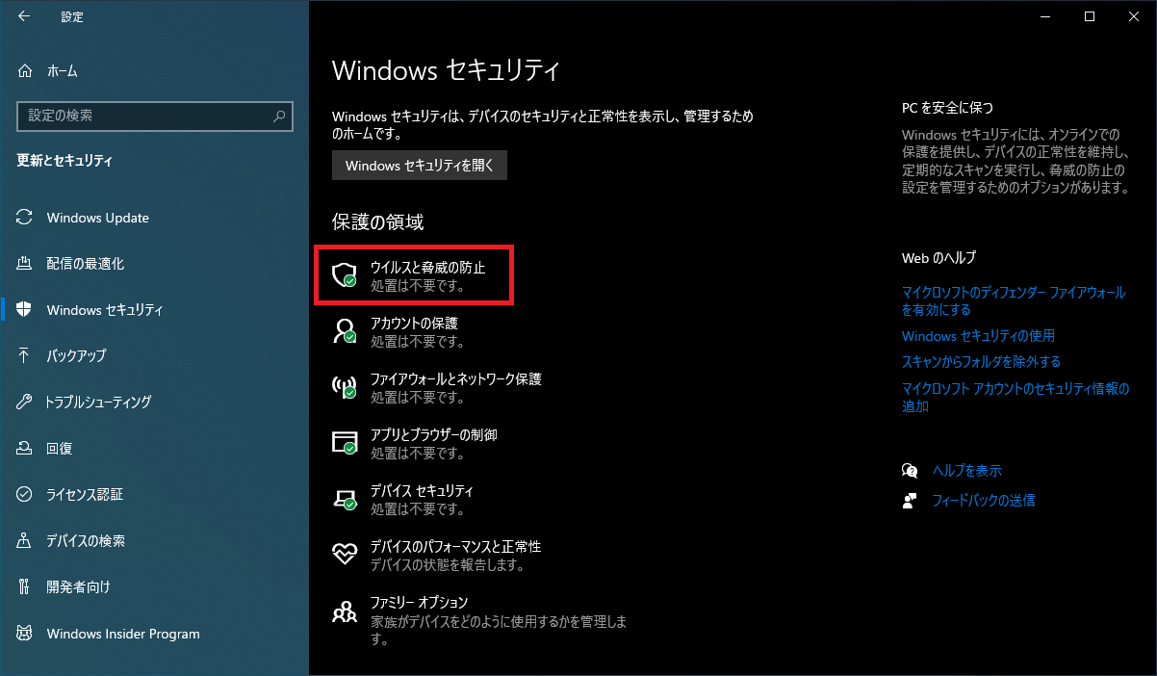Click the デバイス セキュリティ laptop icon
1157x676 pixels.
coord(345,499)
